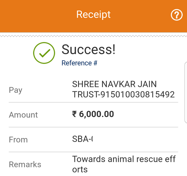Viewport: 187px width, 176px height.
Task: Select the ₹ 6,000.00 amount value
Action: 93,114
